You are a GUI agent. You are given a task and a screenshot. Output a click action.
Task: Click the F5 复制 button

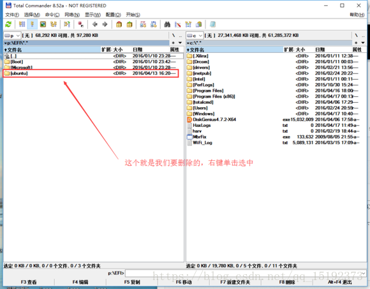pyautogui.click(x=132, y=282)
